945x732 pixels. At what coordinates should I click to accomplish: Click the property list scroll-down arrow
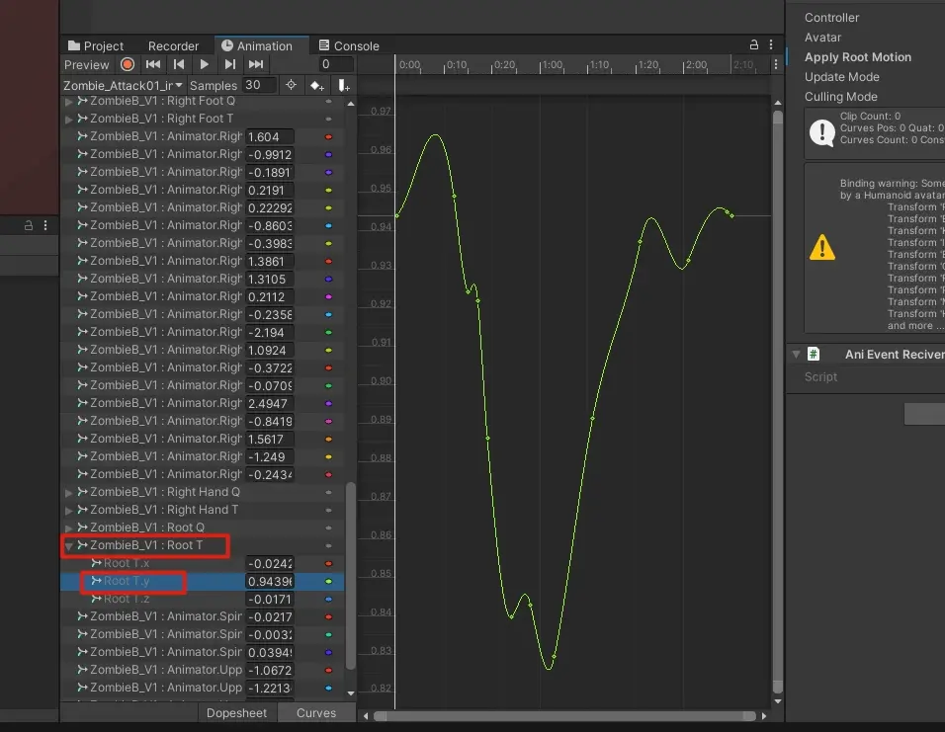[351, 692]
